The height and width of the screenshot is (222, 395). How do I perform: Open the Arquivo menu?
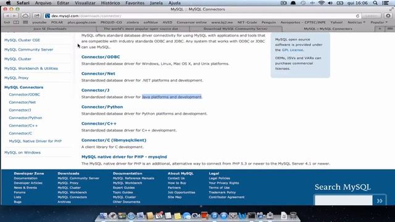pyautogui.click(x=43, y=3)
